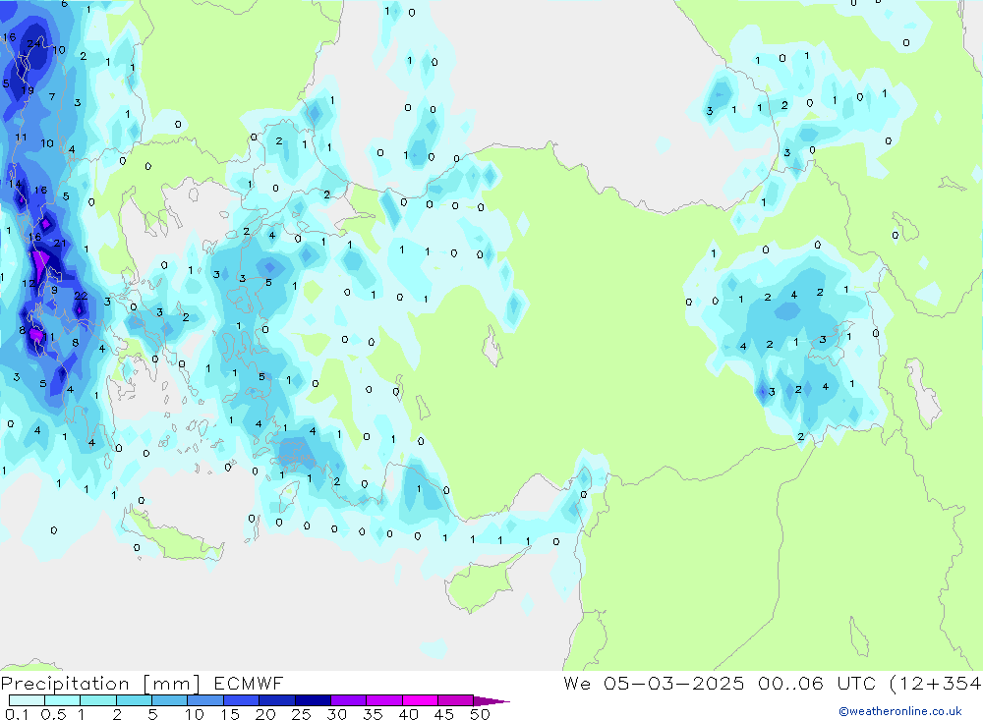The image size is (983, 720).
Task: Select the 'We 05-03-2025' date text
Action: coord(654,684)
